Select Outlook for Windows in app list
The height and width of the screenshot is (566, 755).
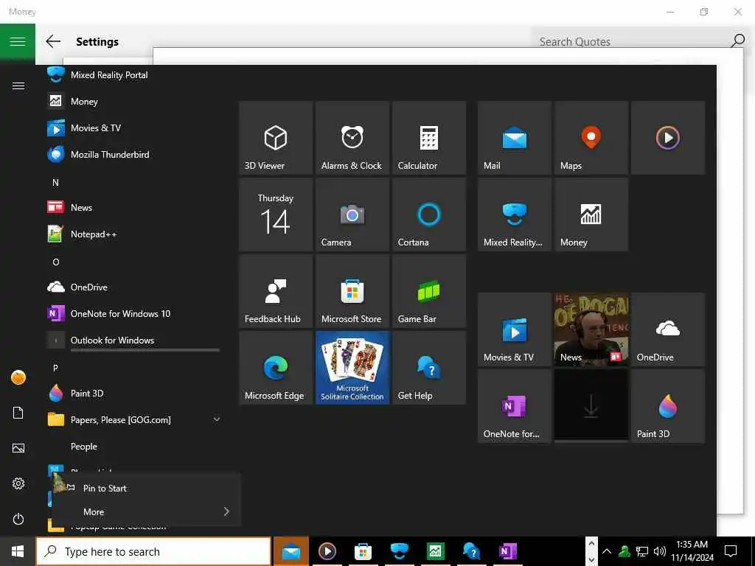click(x=134, y=340)
